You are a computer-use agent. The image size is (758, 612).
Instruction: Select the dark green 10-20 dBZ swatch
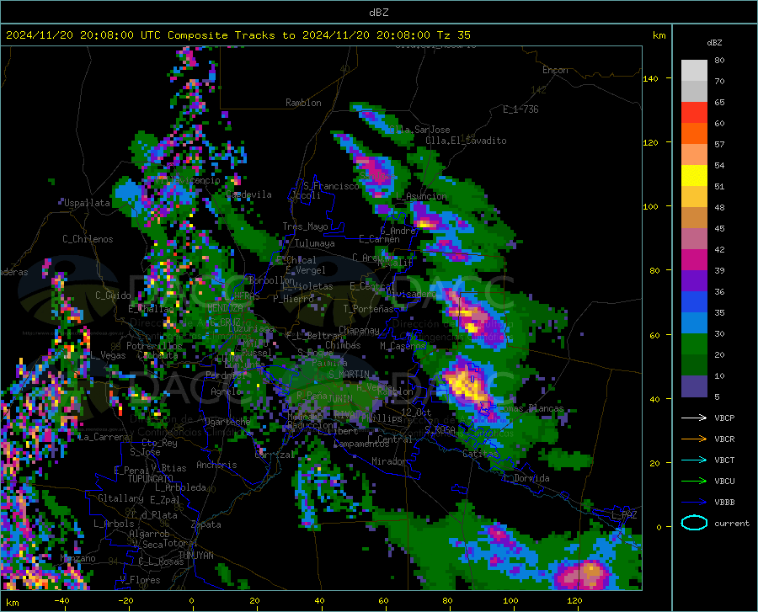coord(694,365)
